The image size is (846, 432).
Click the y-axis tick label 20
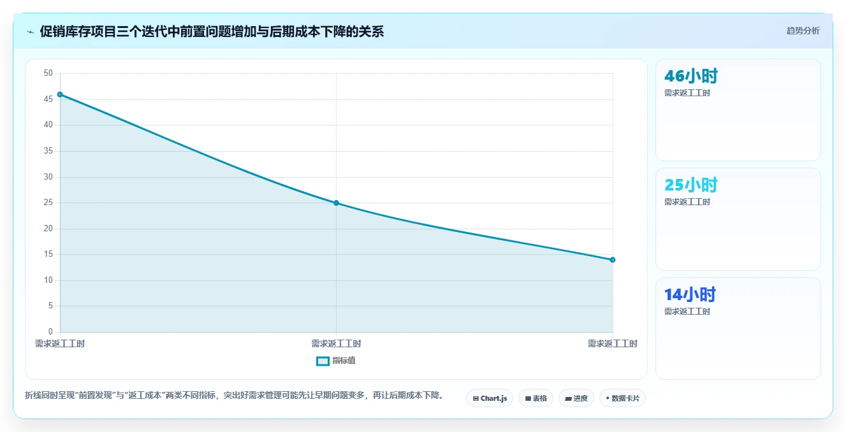point(48,229)
